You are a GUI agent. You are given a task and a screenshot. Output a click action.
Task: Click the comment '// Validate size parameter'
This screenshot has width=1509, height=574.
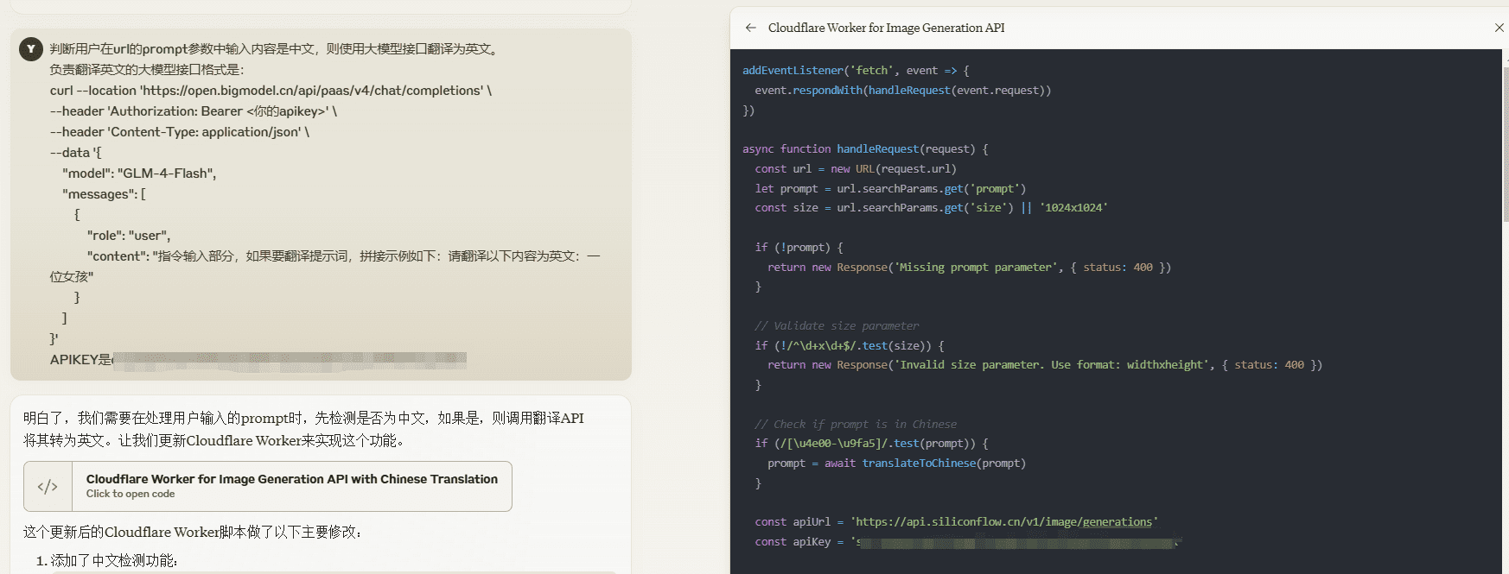coord(837,325)
